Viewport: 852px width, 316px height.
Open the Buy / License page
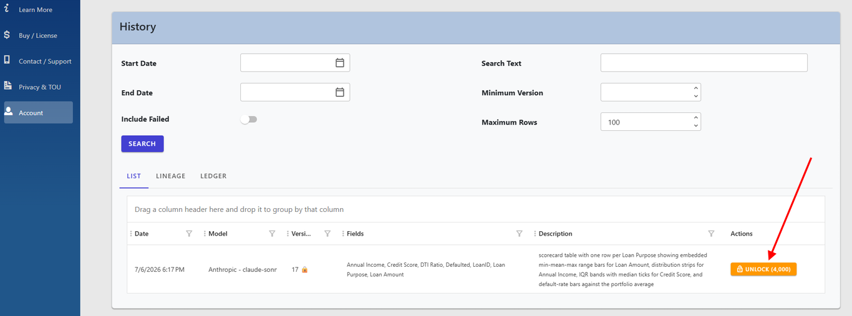coord(38,36)
